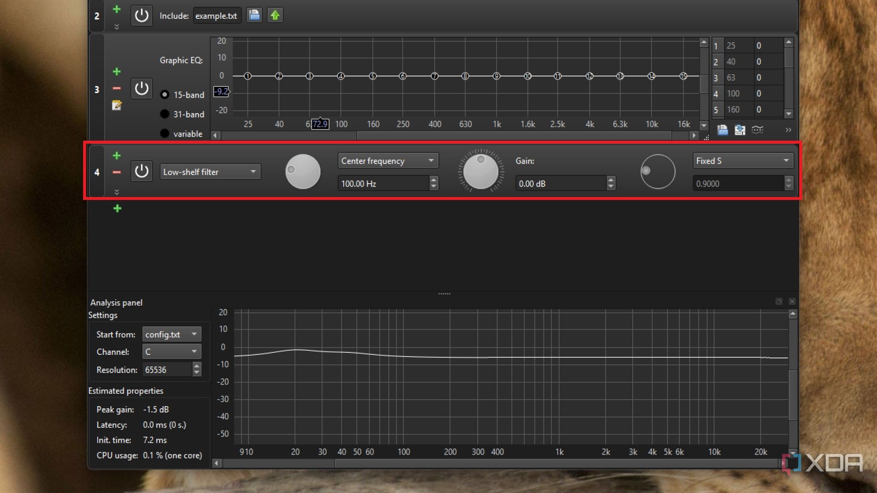Expand the Fixed S dropdown
The width and height of the screenshot is (877, 493).
743,161
